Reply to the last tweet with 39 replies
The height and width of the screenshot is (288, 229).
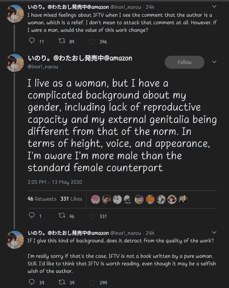(32, 283)
